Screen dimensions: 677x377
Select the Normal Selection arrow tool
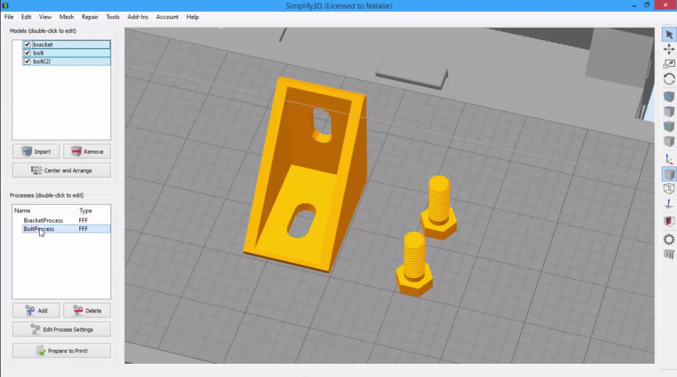click(x=669, y=34)
